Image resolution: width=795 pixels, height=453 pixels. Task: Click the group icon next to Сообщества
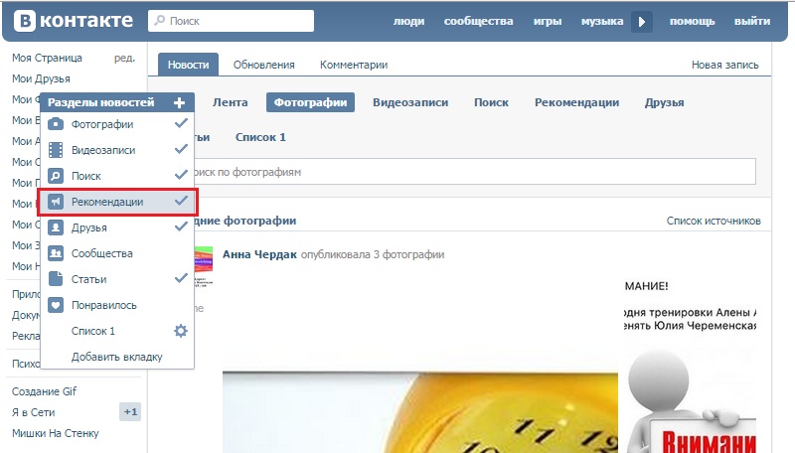coord(56,253)
